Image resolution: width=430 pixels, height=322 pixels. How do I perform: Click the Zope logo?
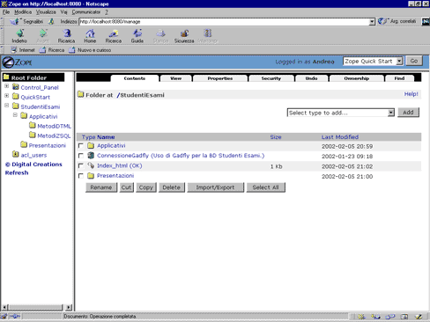[17, 62]
